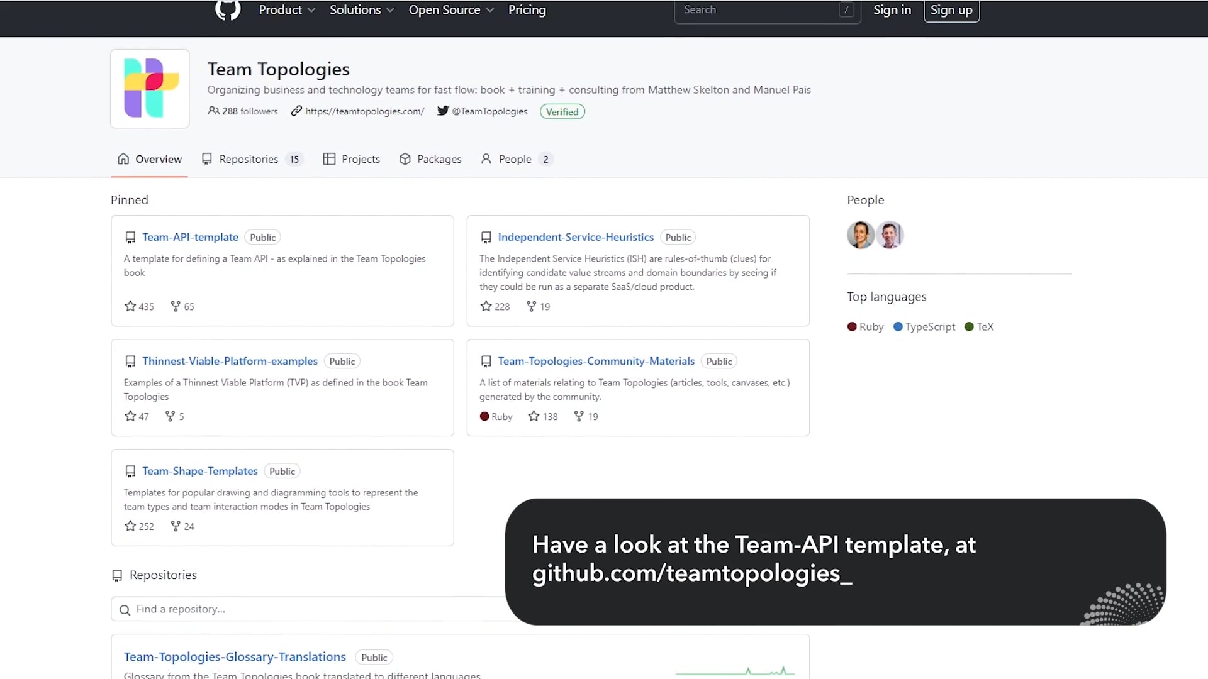
Task: View 24 forks of Team-Shape-Templates
Action: (x=182, y=526)
